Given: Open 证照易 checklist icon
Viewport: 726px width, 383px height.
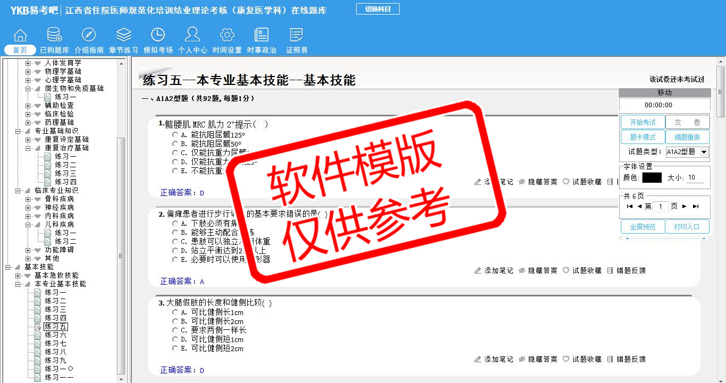Looking at the screenshot, I should pyautogui.click(x=297, y=36).
